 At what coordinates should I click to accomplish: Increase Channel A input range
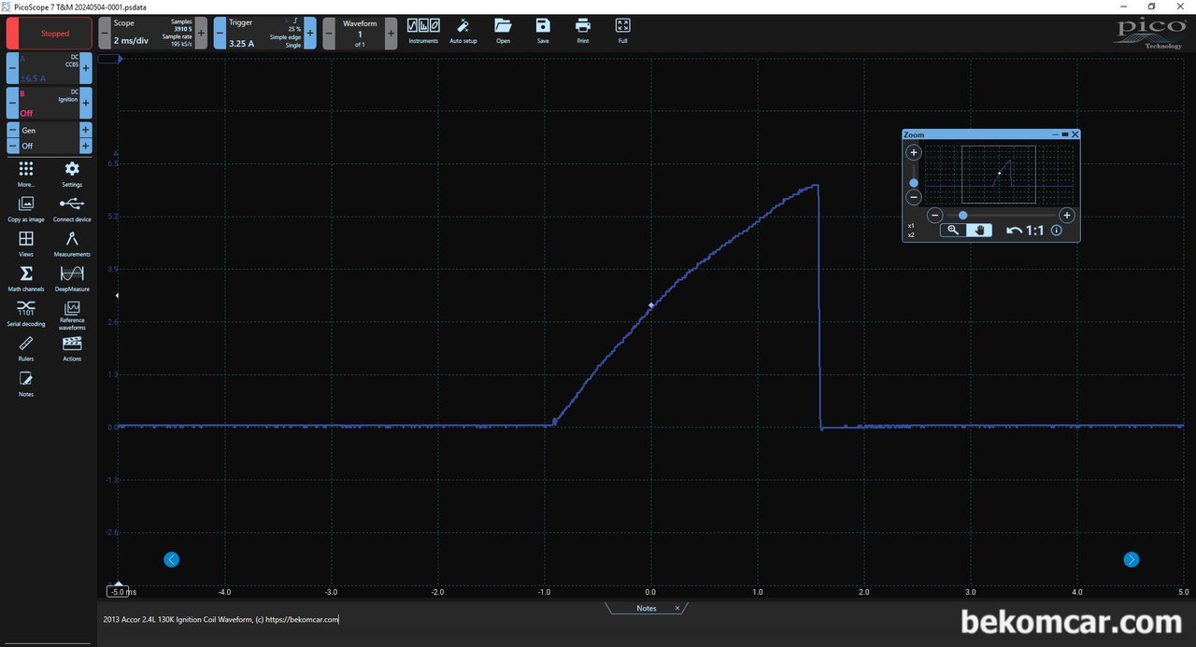pyautogui.click(x=86, y=68)
